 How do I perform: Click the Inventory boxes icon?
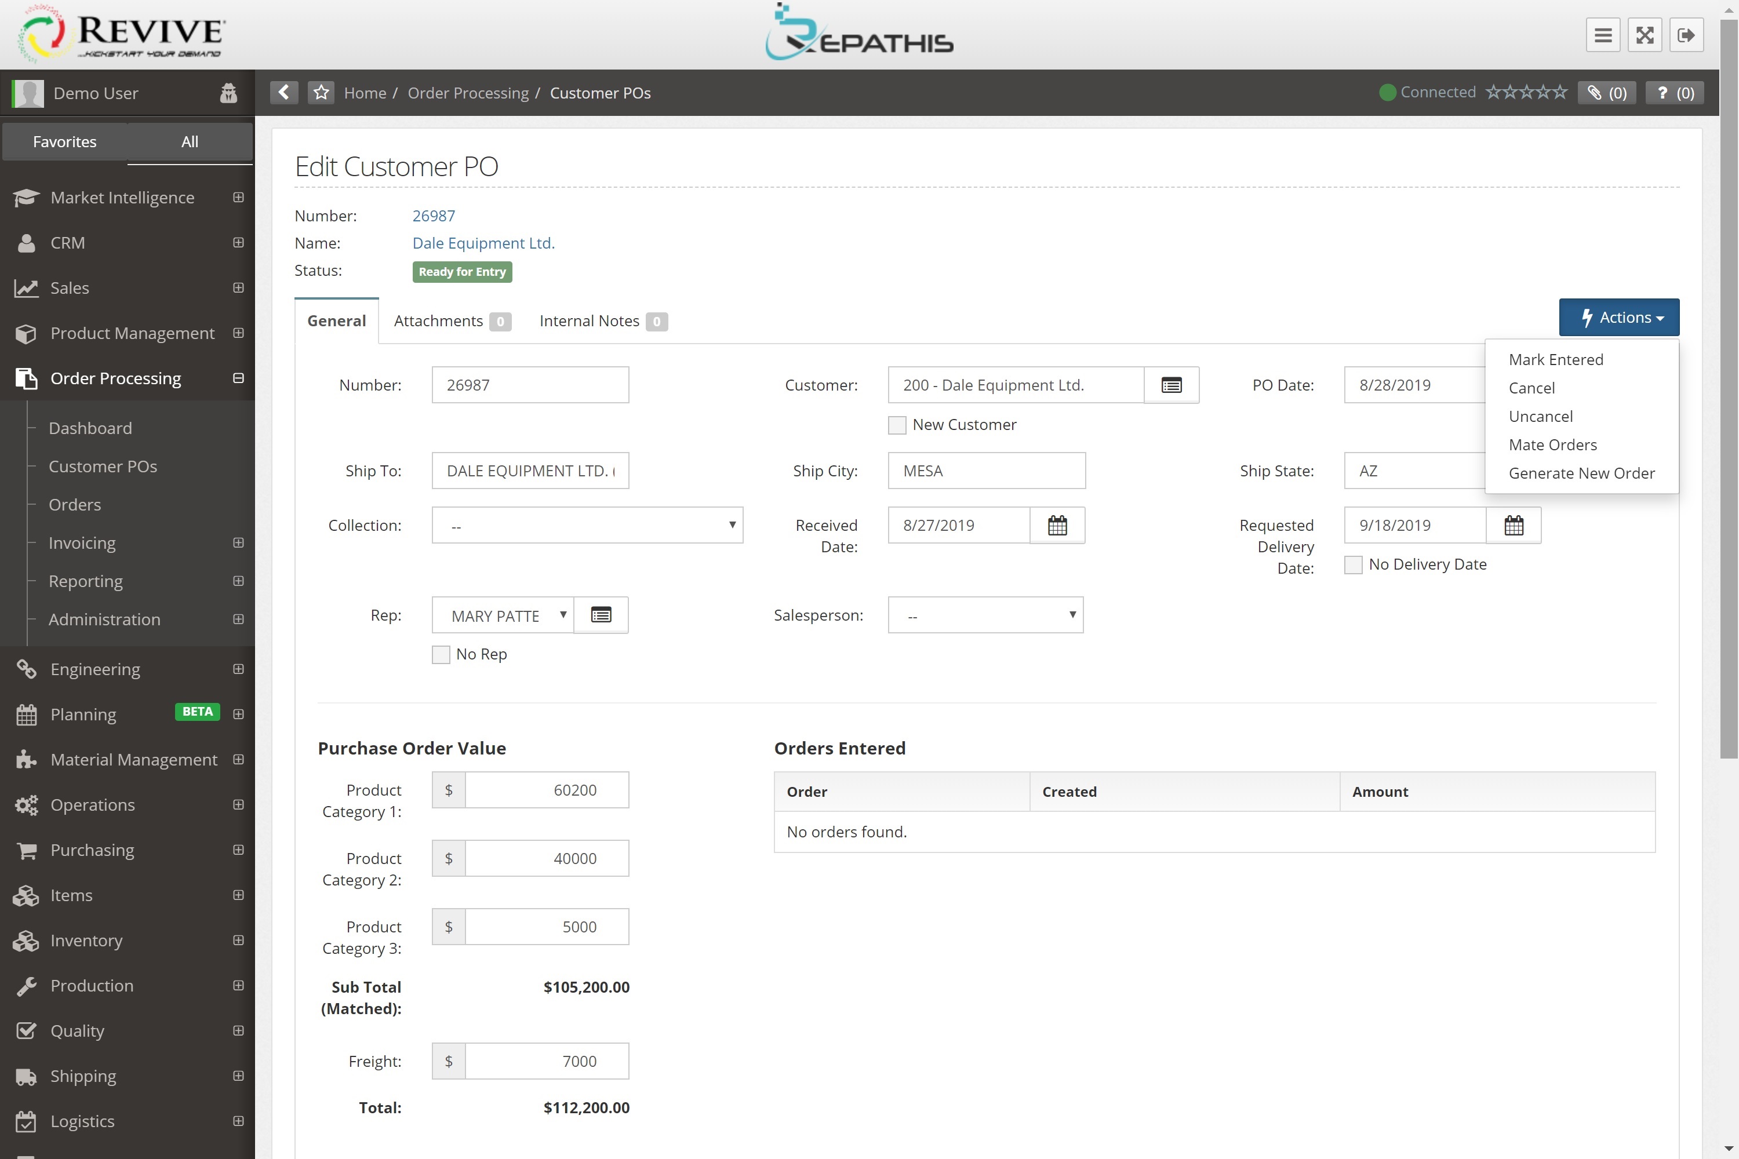coord(26,940)
